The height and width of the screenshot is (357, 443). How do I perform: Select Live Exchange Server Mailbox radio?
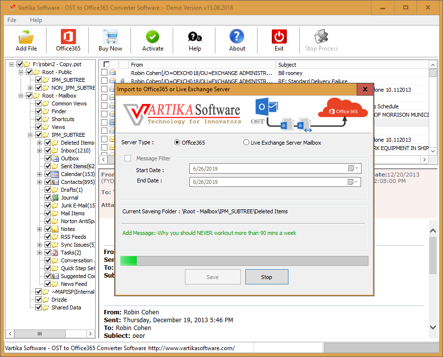pyautogui.click(x=246, y=142)
